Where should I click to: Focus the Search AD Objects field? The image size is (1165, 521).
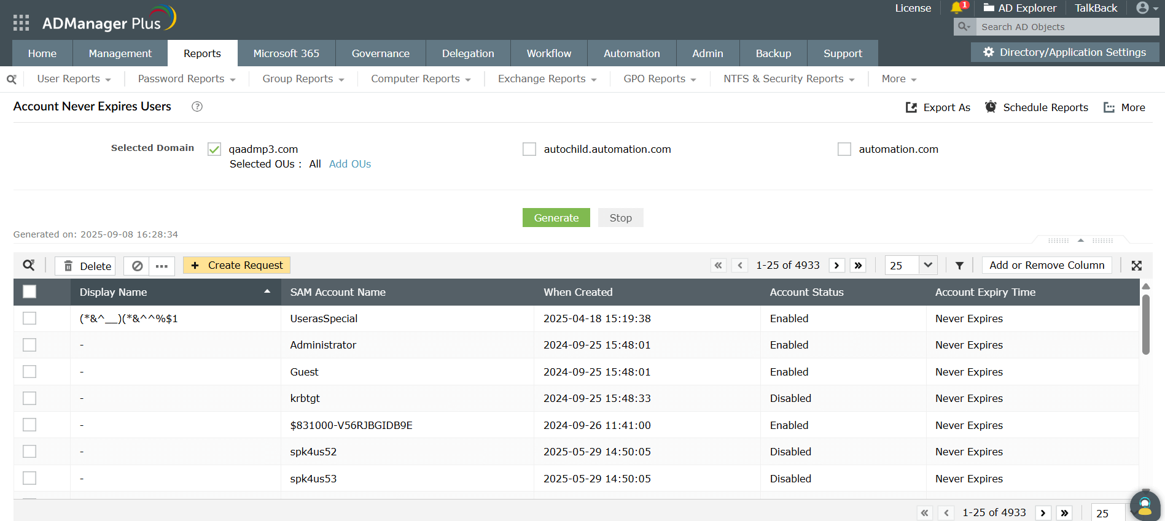coord(1068,26)
